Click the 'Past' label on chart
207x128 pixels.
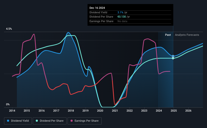(x=168, y=35)
